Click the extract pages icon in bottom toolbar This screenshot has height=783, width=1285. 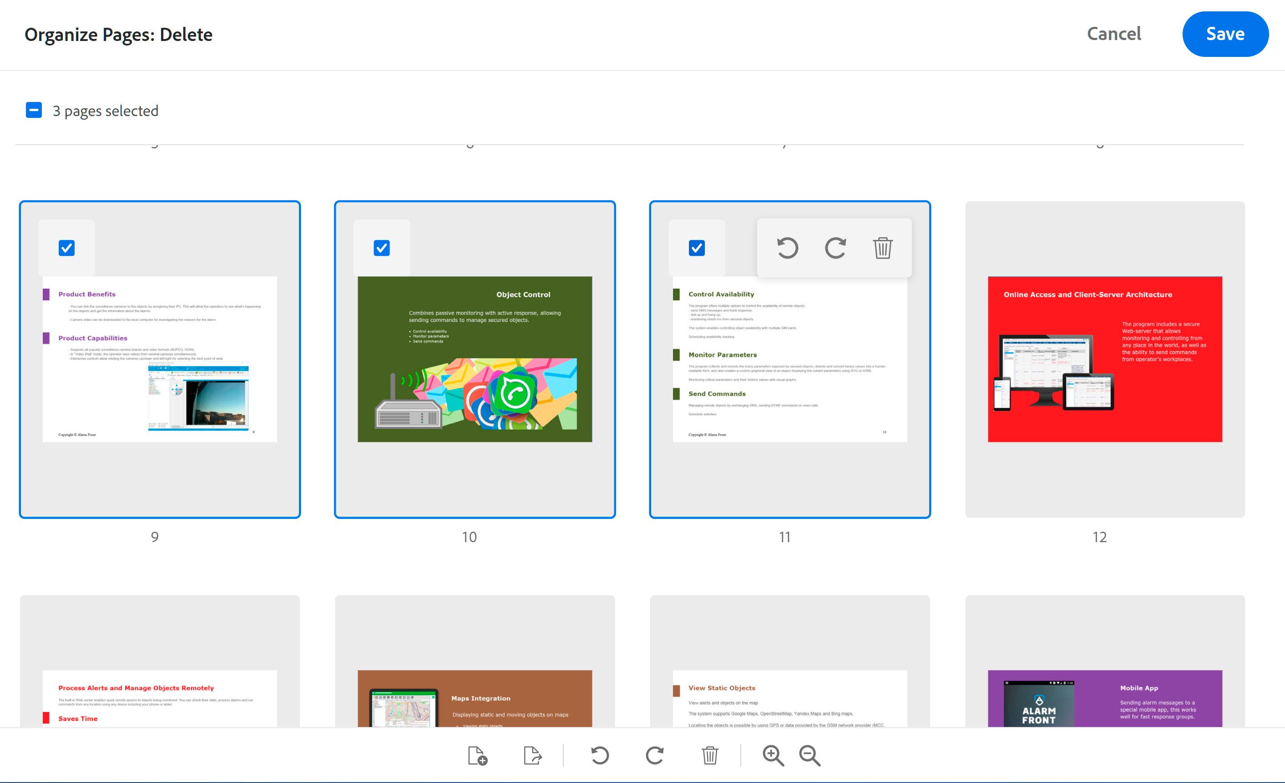532,755
